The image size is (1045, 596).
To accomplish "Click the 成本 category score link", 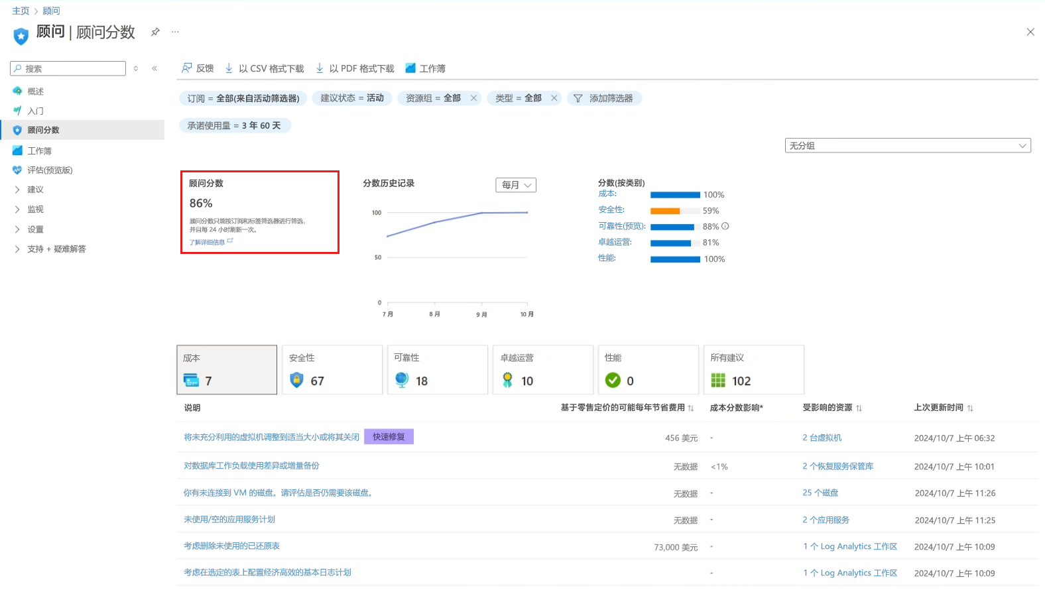I will tap(607, 194).
